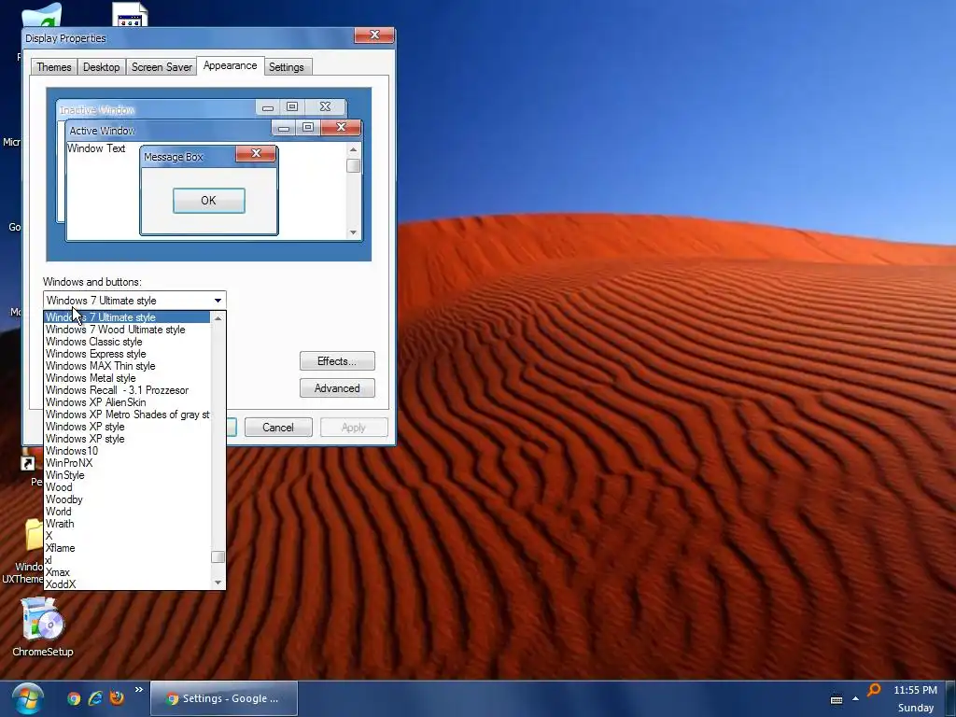Select the UXTheme folder desktop icon
Image resolution: width=956 pixels, height=717 pixels.
(24, 551)
